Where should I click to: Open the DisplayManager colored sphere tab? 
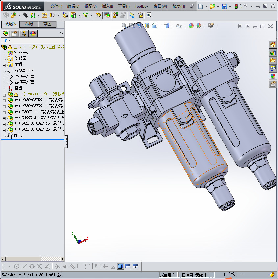click(x=33, y=33)
